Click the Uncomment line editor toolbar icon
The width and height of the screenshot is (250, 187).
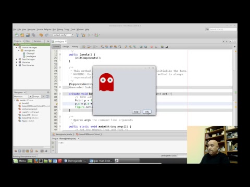click(x=167, y=47)
